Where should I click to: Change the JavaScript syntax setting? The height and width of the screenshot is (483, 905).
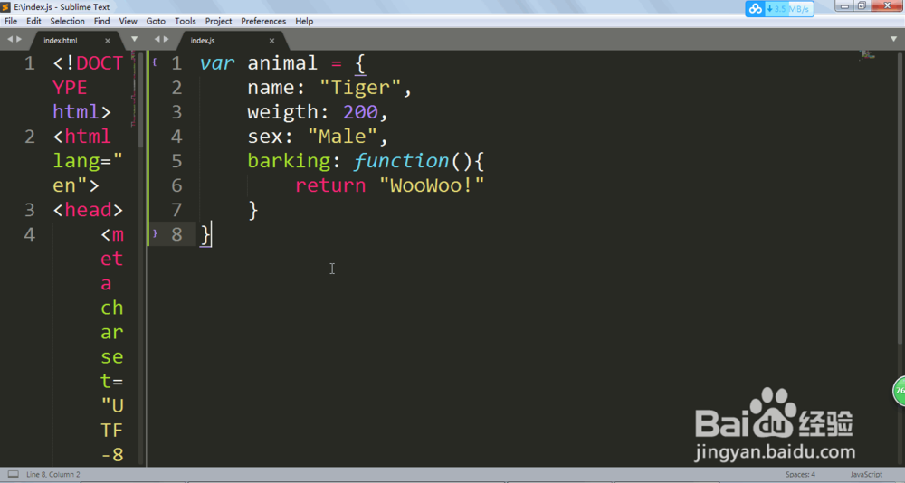tap(866, 474)
